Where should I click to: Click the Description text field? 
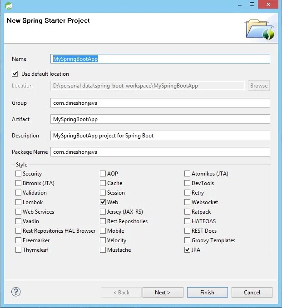[160, 136]
